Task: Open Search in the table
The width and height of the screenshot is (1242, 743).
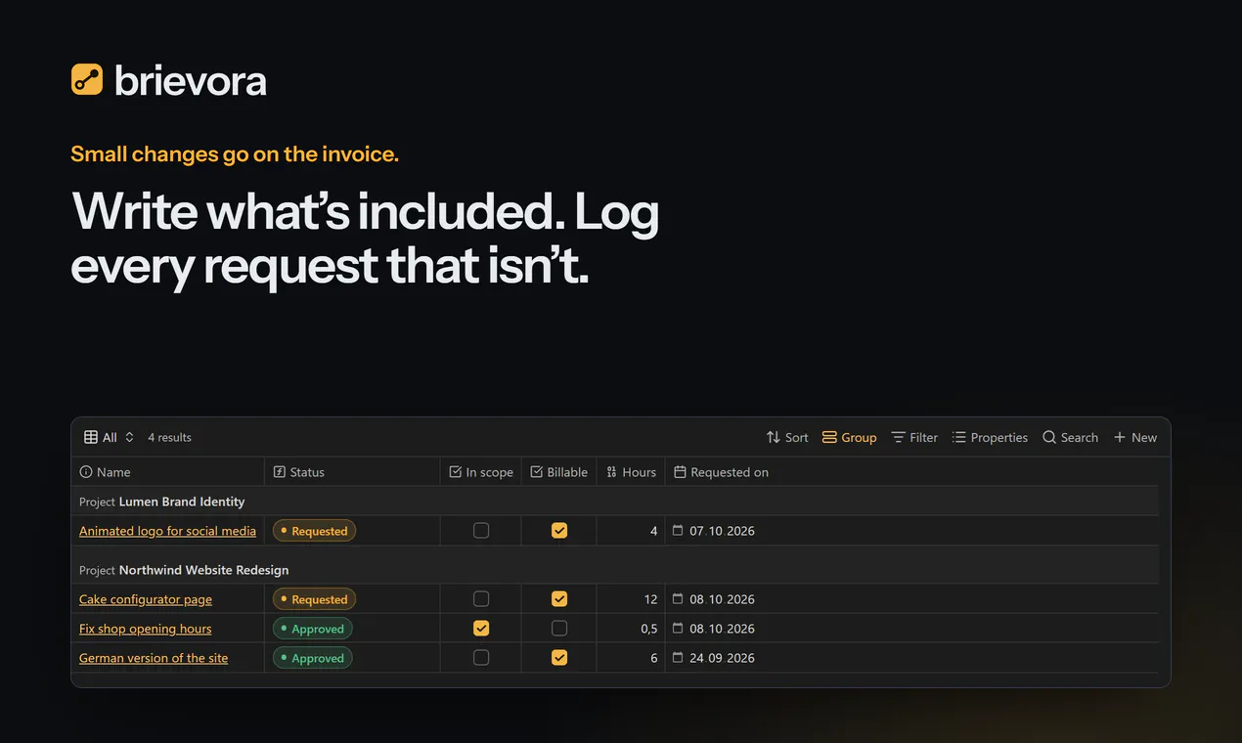Action: pyautogui.click(x=1070, y=437)
